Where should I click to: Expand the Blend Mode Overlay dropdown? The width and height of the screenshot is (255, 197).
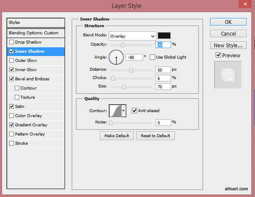132,36
